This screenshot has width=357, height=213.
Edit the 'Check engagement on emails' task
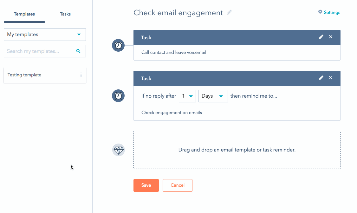coord(321,78)
